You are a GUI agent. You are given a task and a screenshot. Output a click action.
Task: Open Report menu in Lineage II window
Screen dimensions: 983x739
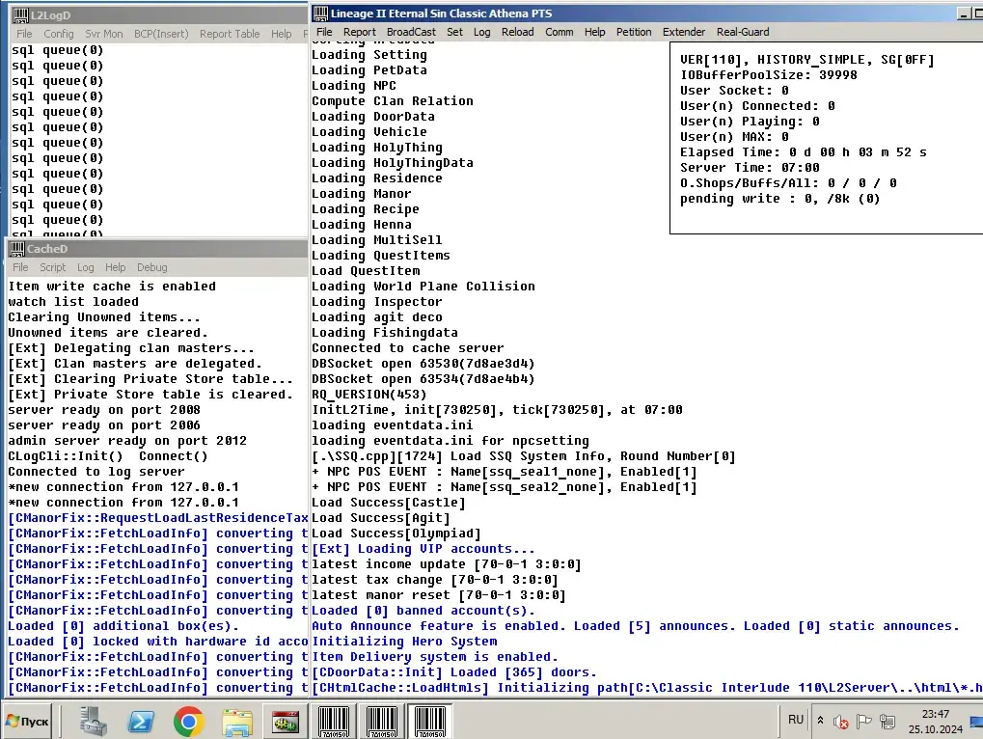(x=359, y=32)
